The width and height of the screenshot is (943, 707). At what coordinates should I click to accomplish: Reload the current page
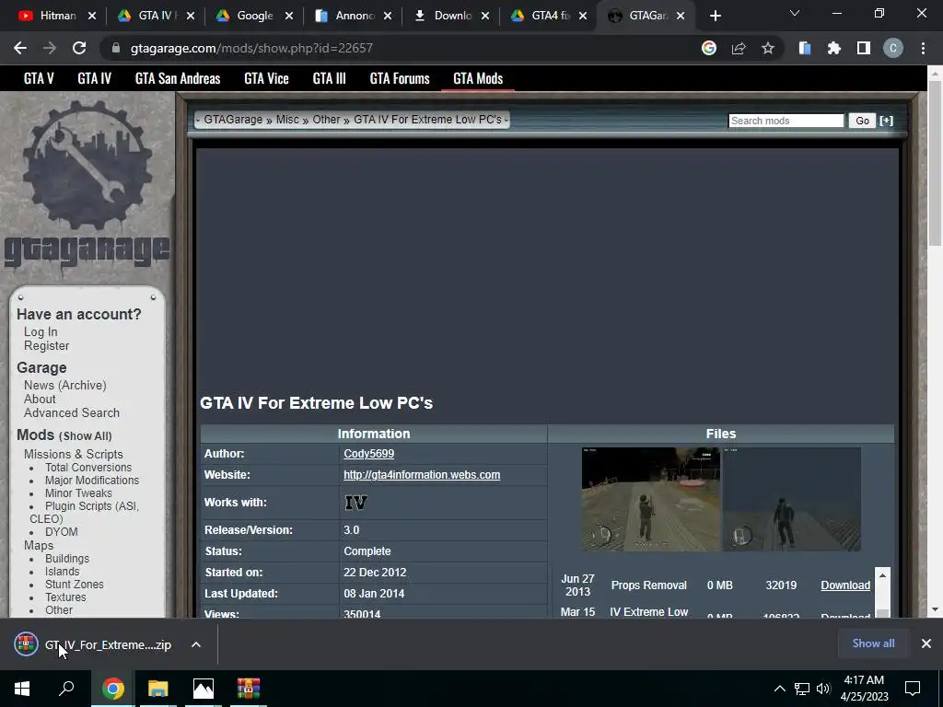pyautogui.click(x=79, y=48)
